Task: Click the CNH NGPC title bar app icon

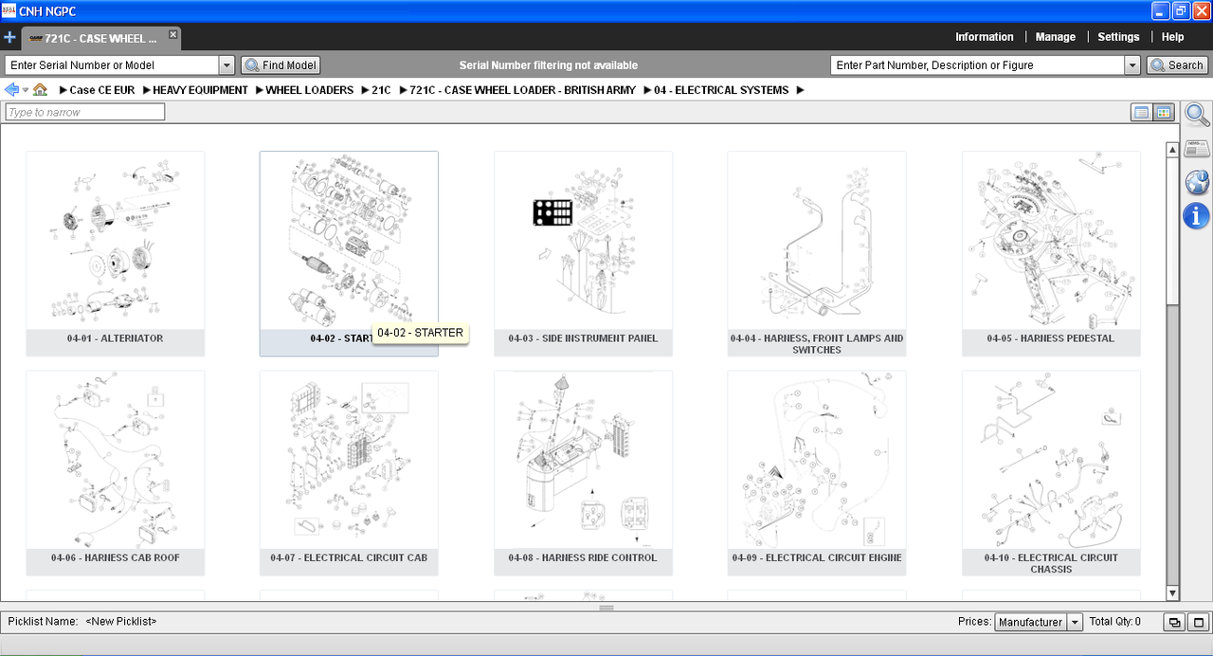Action: click(x=9, y=10)
